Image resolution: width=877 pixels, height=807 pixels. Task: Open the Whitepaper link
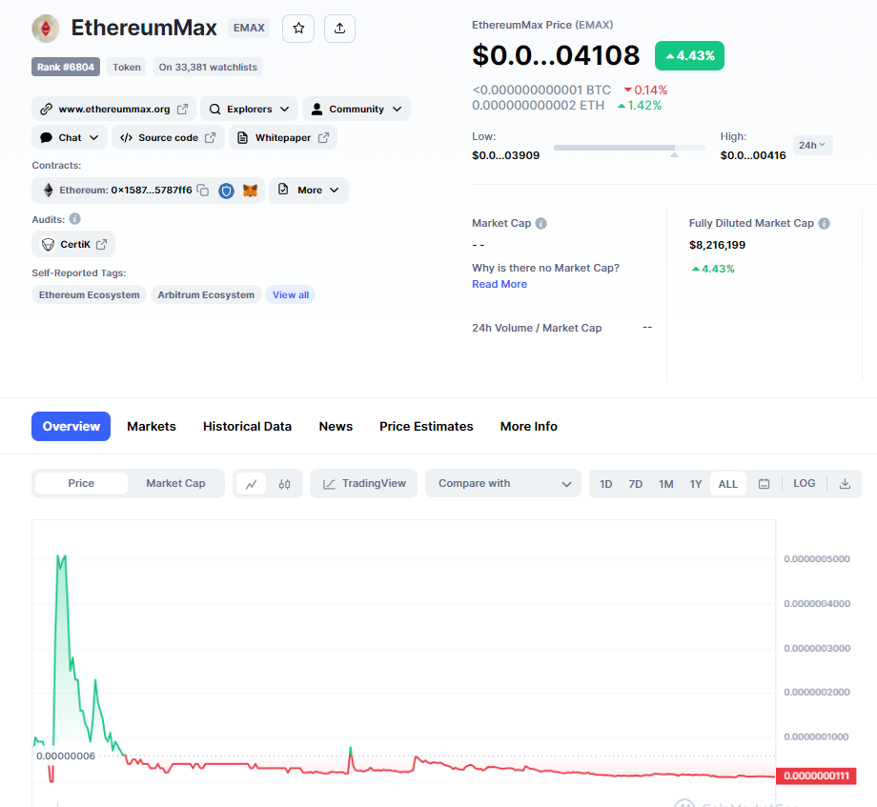pos(282,138)
